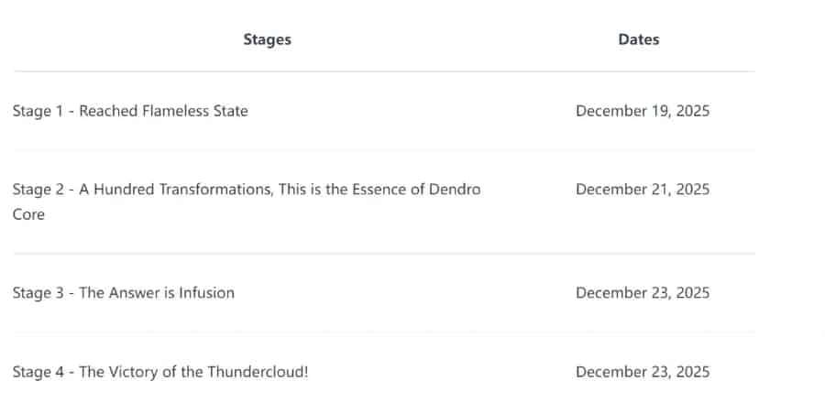Click the "Stage 3" label text
Viewport: 825px width, 414px height.
tap(38, 293)
